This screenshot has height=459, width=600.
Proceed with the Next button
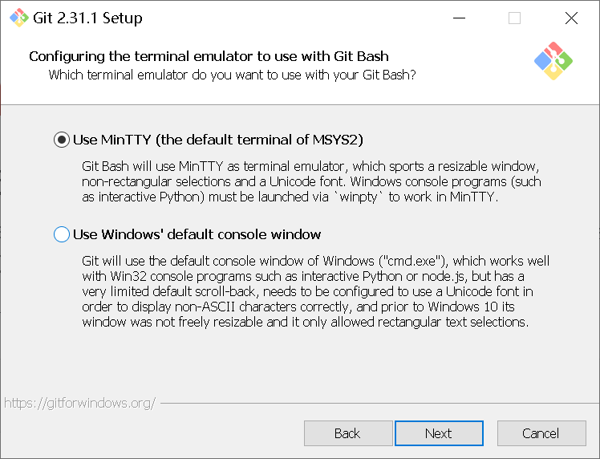click(438, 433)
